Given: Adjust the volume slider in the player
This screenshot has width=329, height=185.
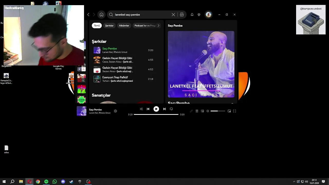Looking at the screenshot, I should (x=218, y=111).
